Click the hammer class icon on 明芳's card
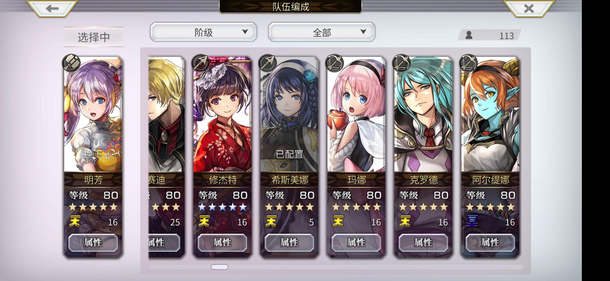The height and width of the screenshot is (281, 610). pyautogui.click(x=71, y=63)
